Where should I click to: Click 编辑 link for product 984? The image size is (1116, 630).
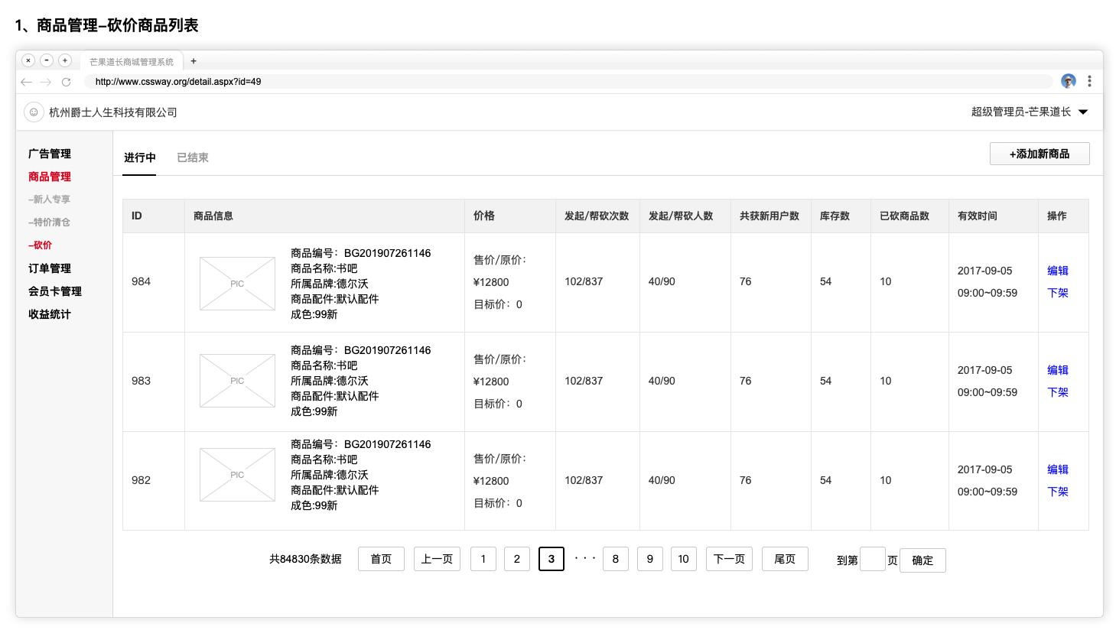pos(1057,271)
